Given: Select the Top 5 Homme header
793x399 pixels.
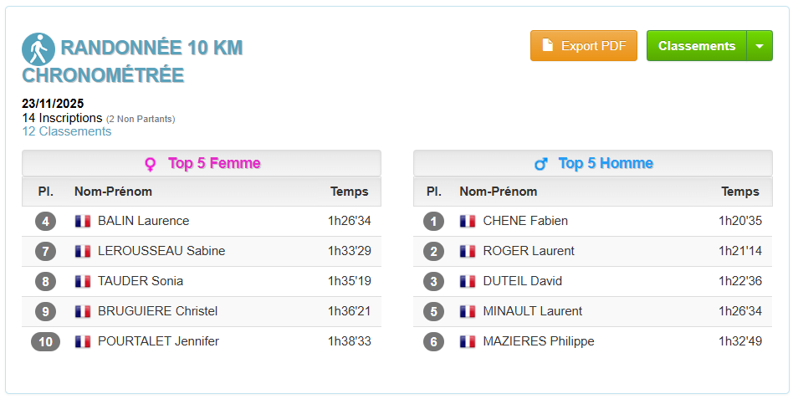Looking at the screenshot, I should (606, 163).
